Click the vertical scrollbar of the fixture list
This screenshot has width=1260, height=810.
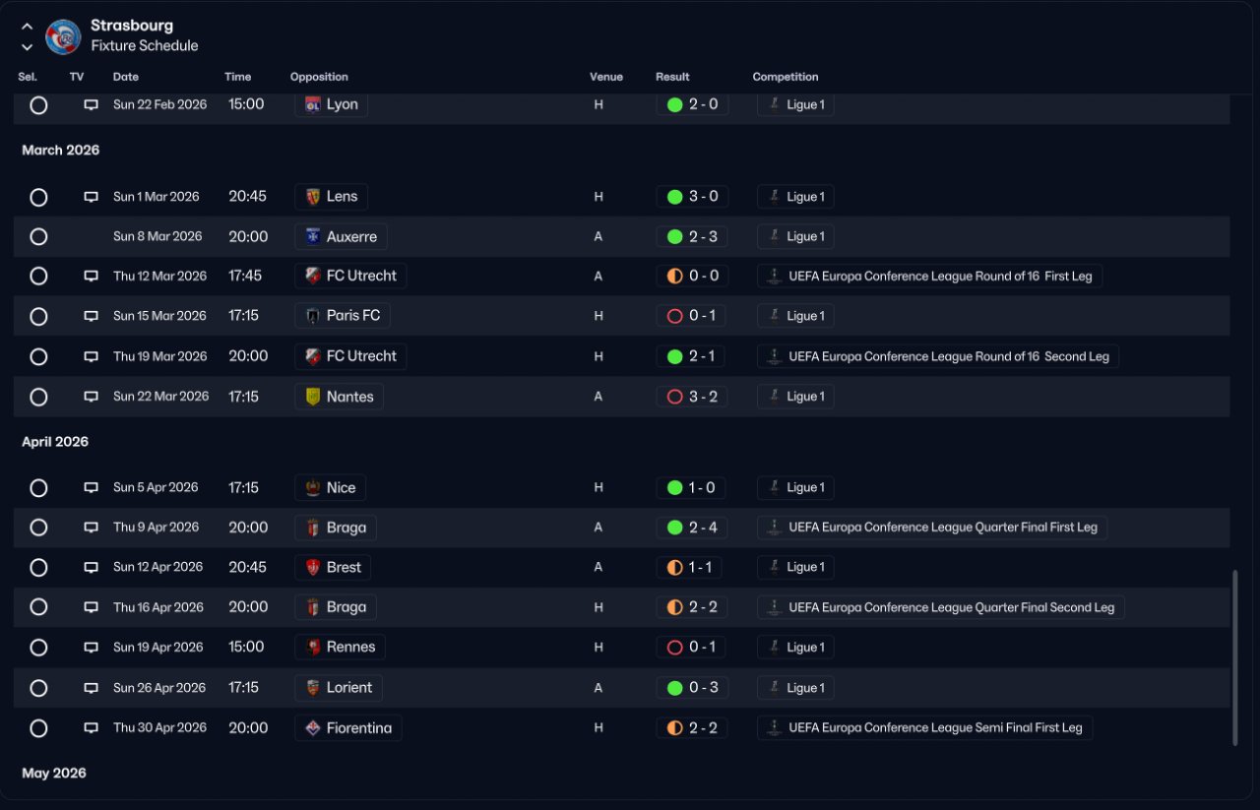[x=1235, y=657]
